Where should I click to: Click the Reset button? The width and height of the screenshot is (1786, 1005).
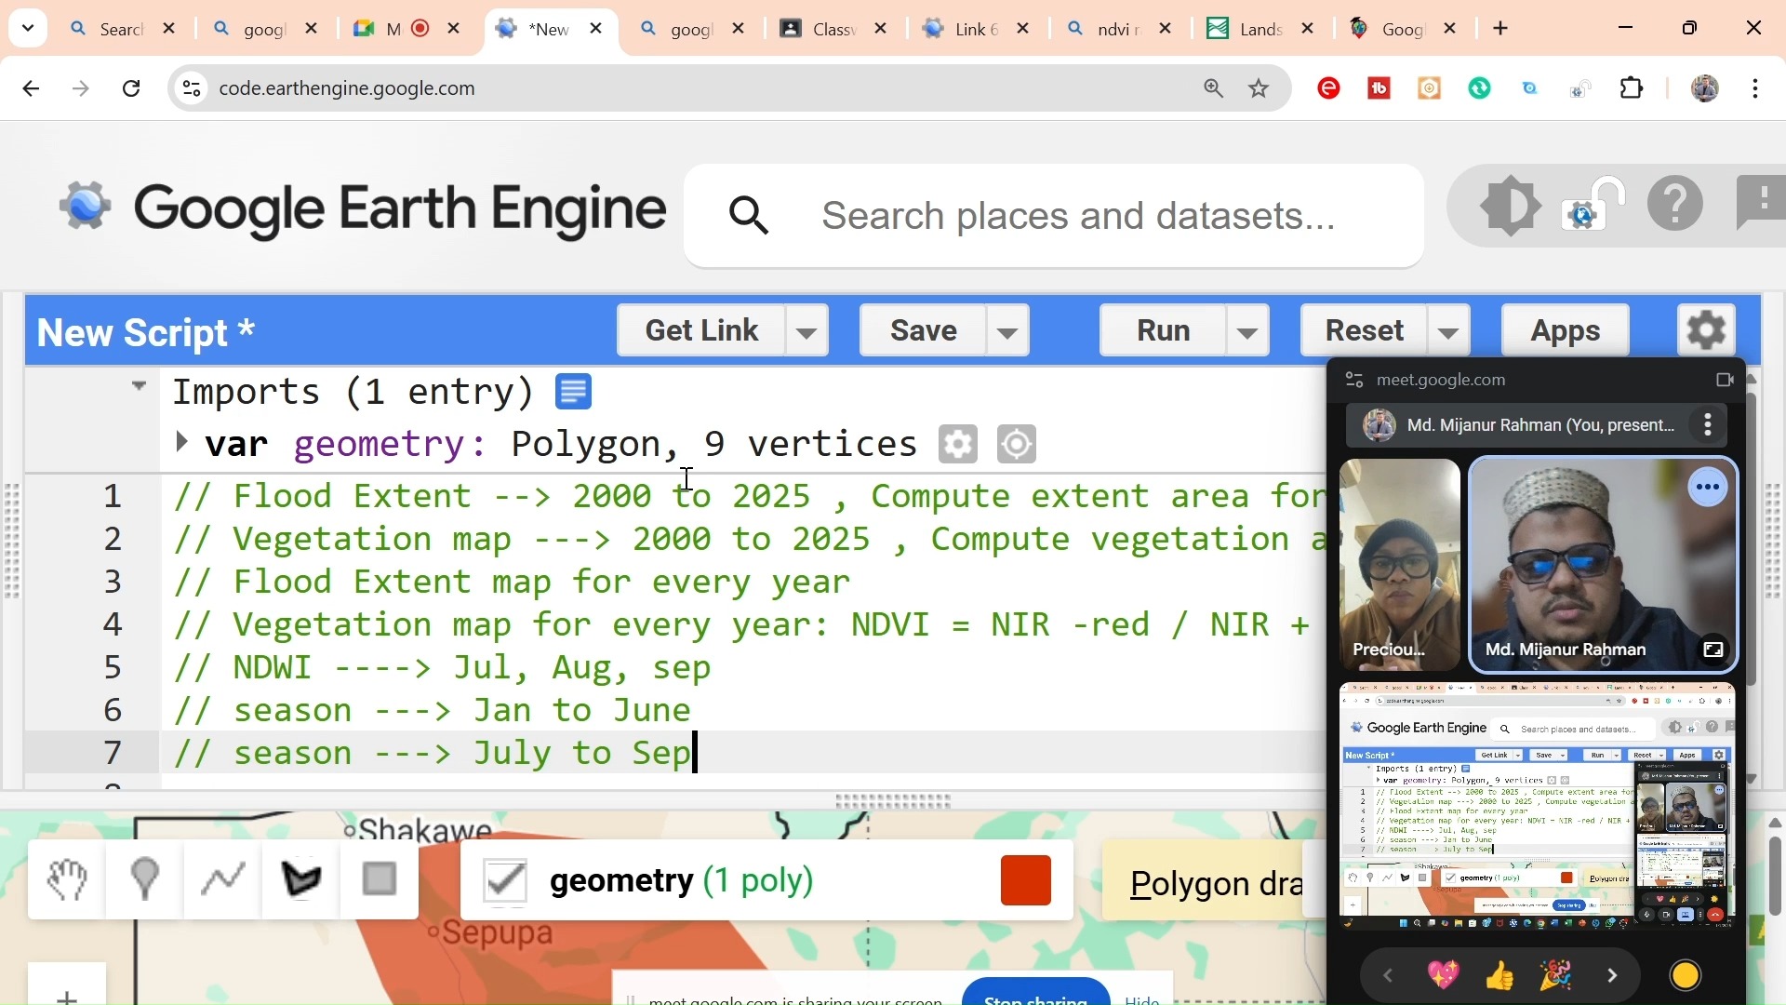[x=1366, y=331]
